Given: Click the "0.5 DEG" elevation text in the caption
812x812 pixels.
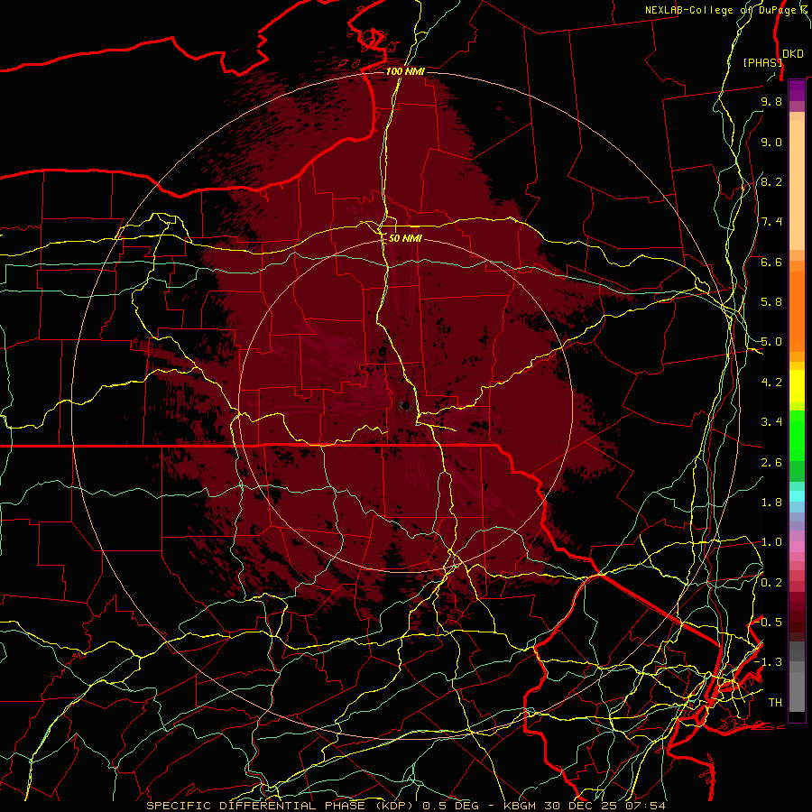Looking at the screenshot, I should [451, 806].
